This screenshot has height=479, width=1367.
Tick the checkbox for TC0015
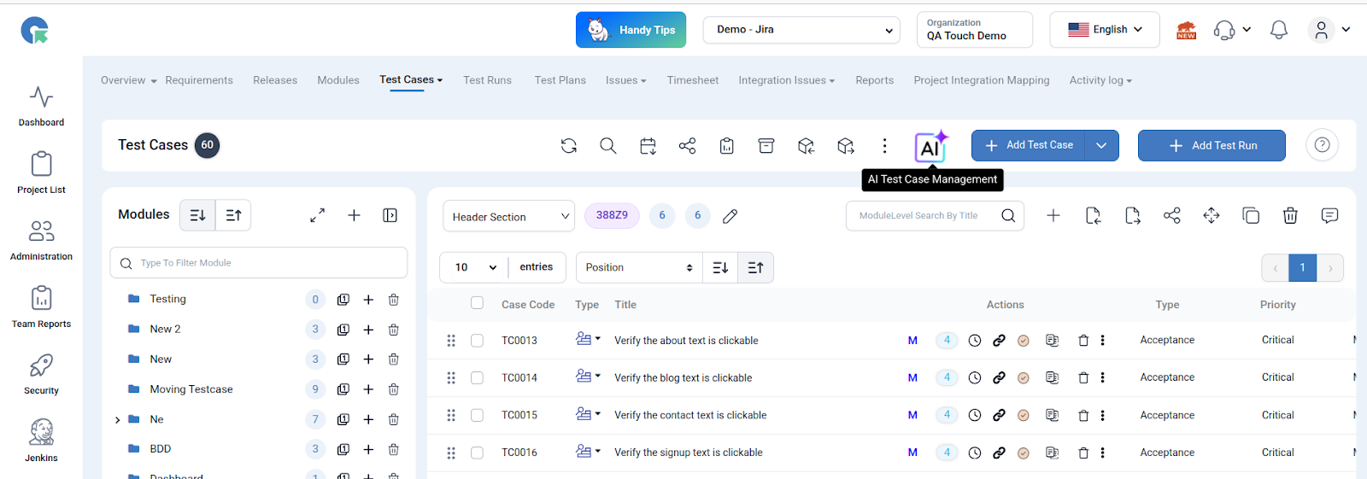tap(477, 415)
